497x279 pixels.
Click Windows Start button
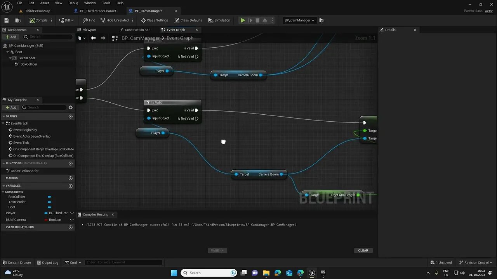pyautogui.click(x=174, y=273)
